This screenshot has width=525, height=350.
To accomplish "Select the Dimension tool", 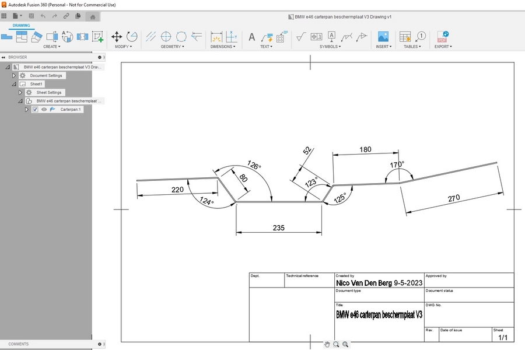I will click(x=216, y=37).
